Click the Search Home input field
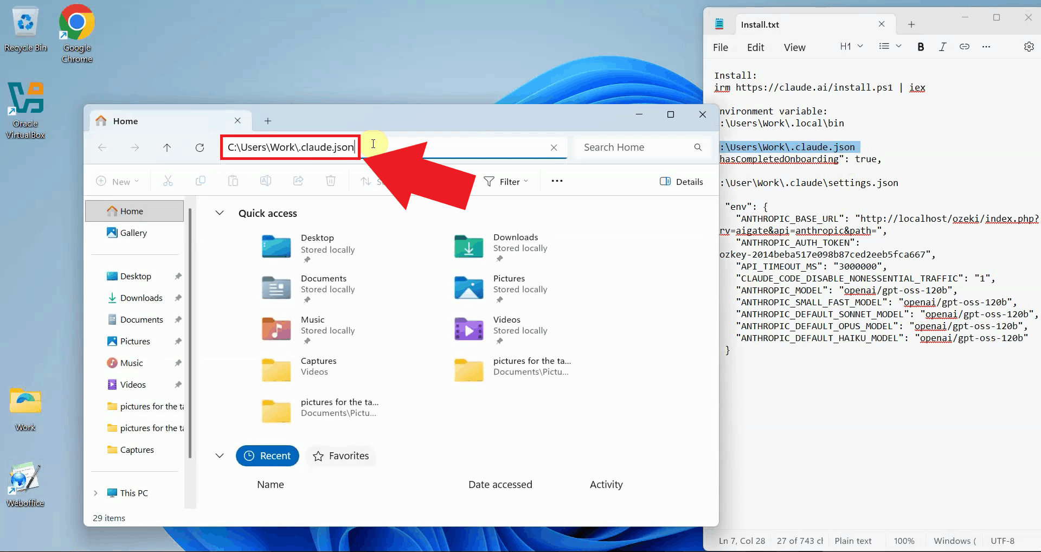Viewport: 1041px width, 552px height. [634, 147]
